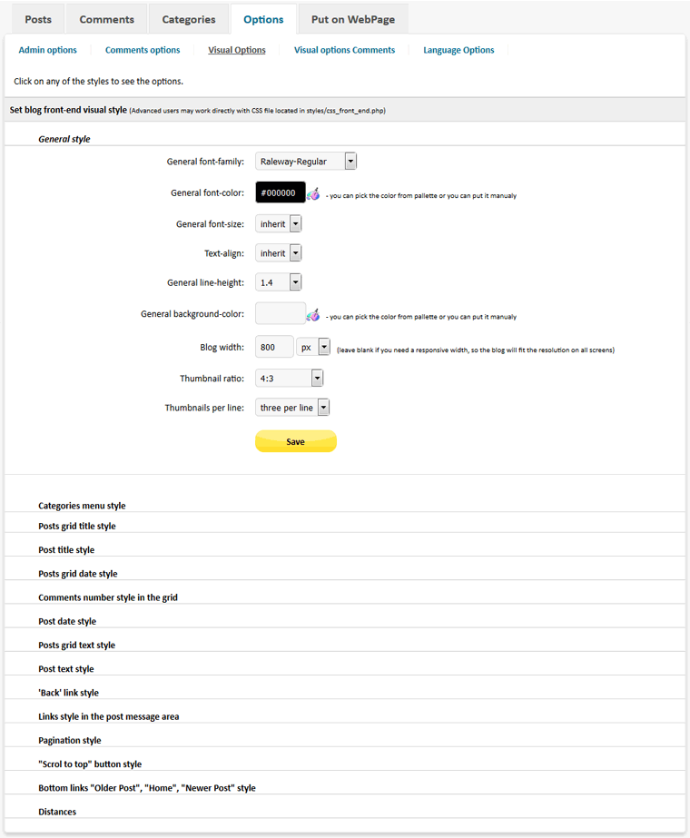Viewport: 690px width, 838px height.
Task: Open the color palette picker for General font-color
Action: (312, 192)
